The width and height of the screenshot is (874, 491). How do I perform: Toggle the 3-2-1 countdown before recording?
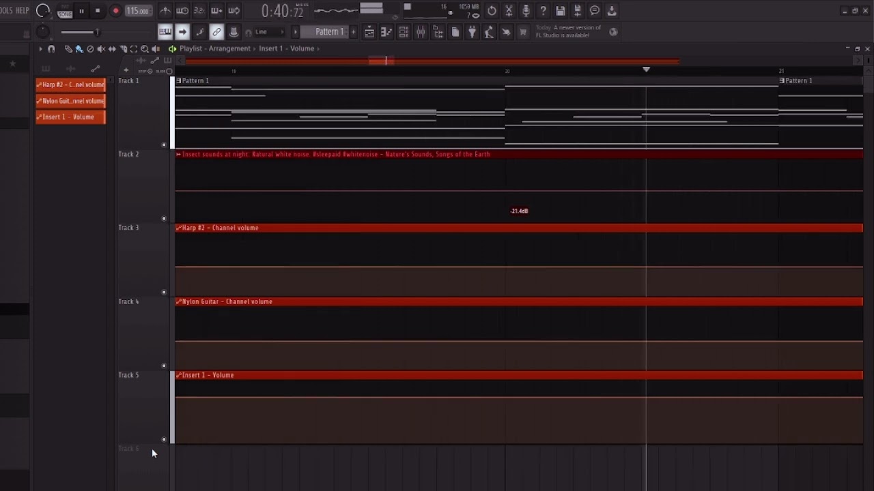pyautogui.click(x=199, y=10)
